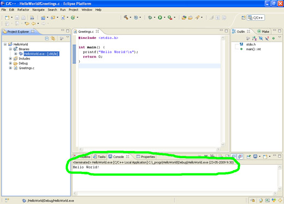Viewport: 284px width, 204px height.
Task: Click the External Tools run icon
Action: tap(170, 18)
